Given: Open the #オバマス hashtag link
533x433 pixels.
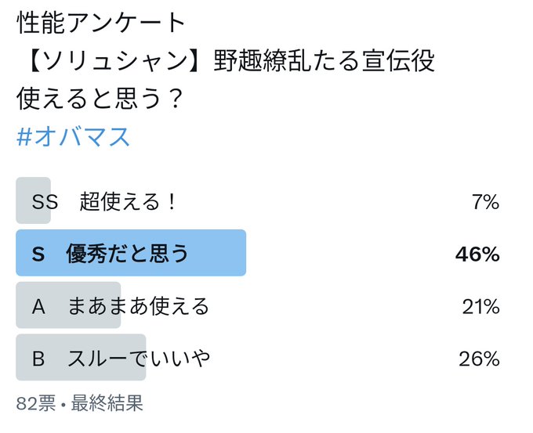Looking at the screenshot, I should pos(74,137).
